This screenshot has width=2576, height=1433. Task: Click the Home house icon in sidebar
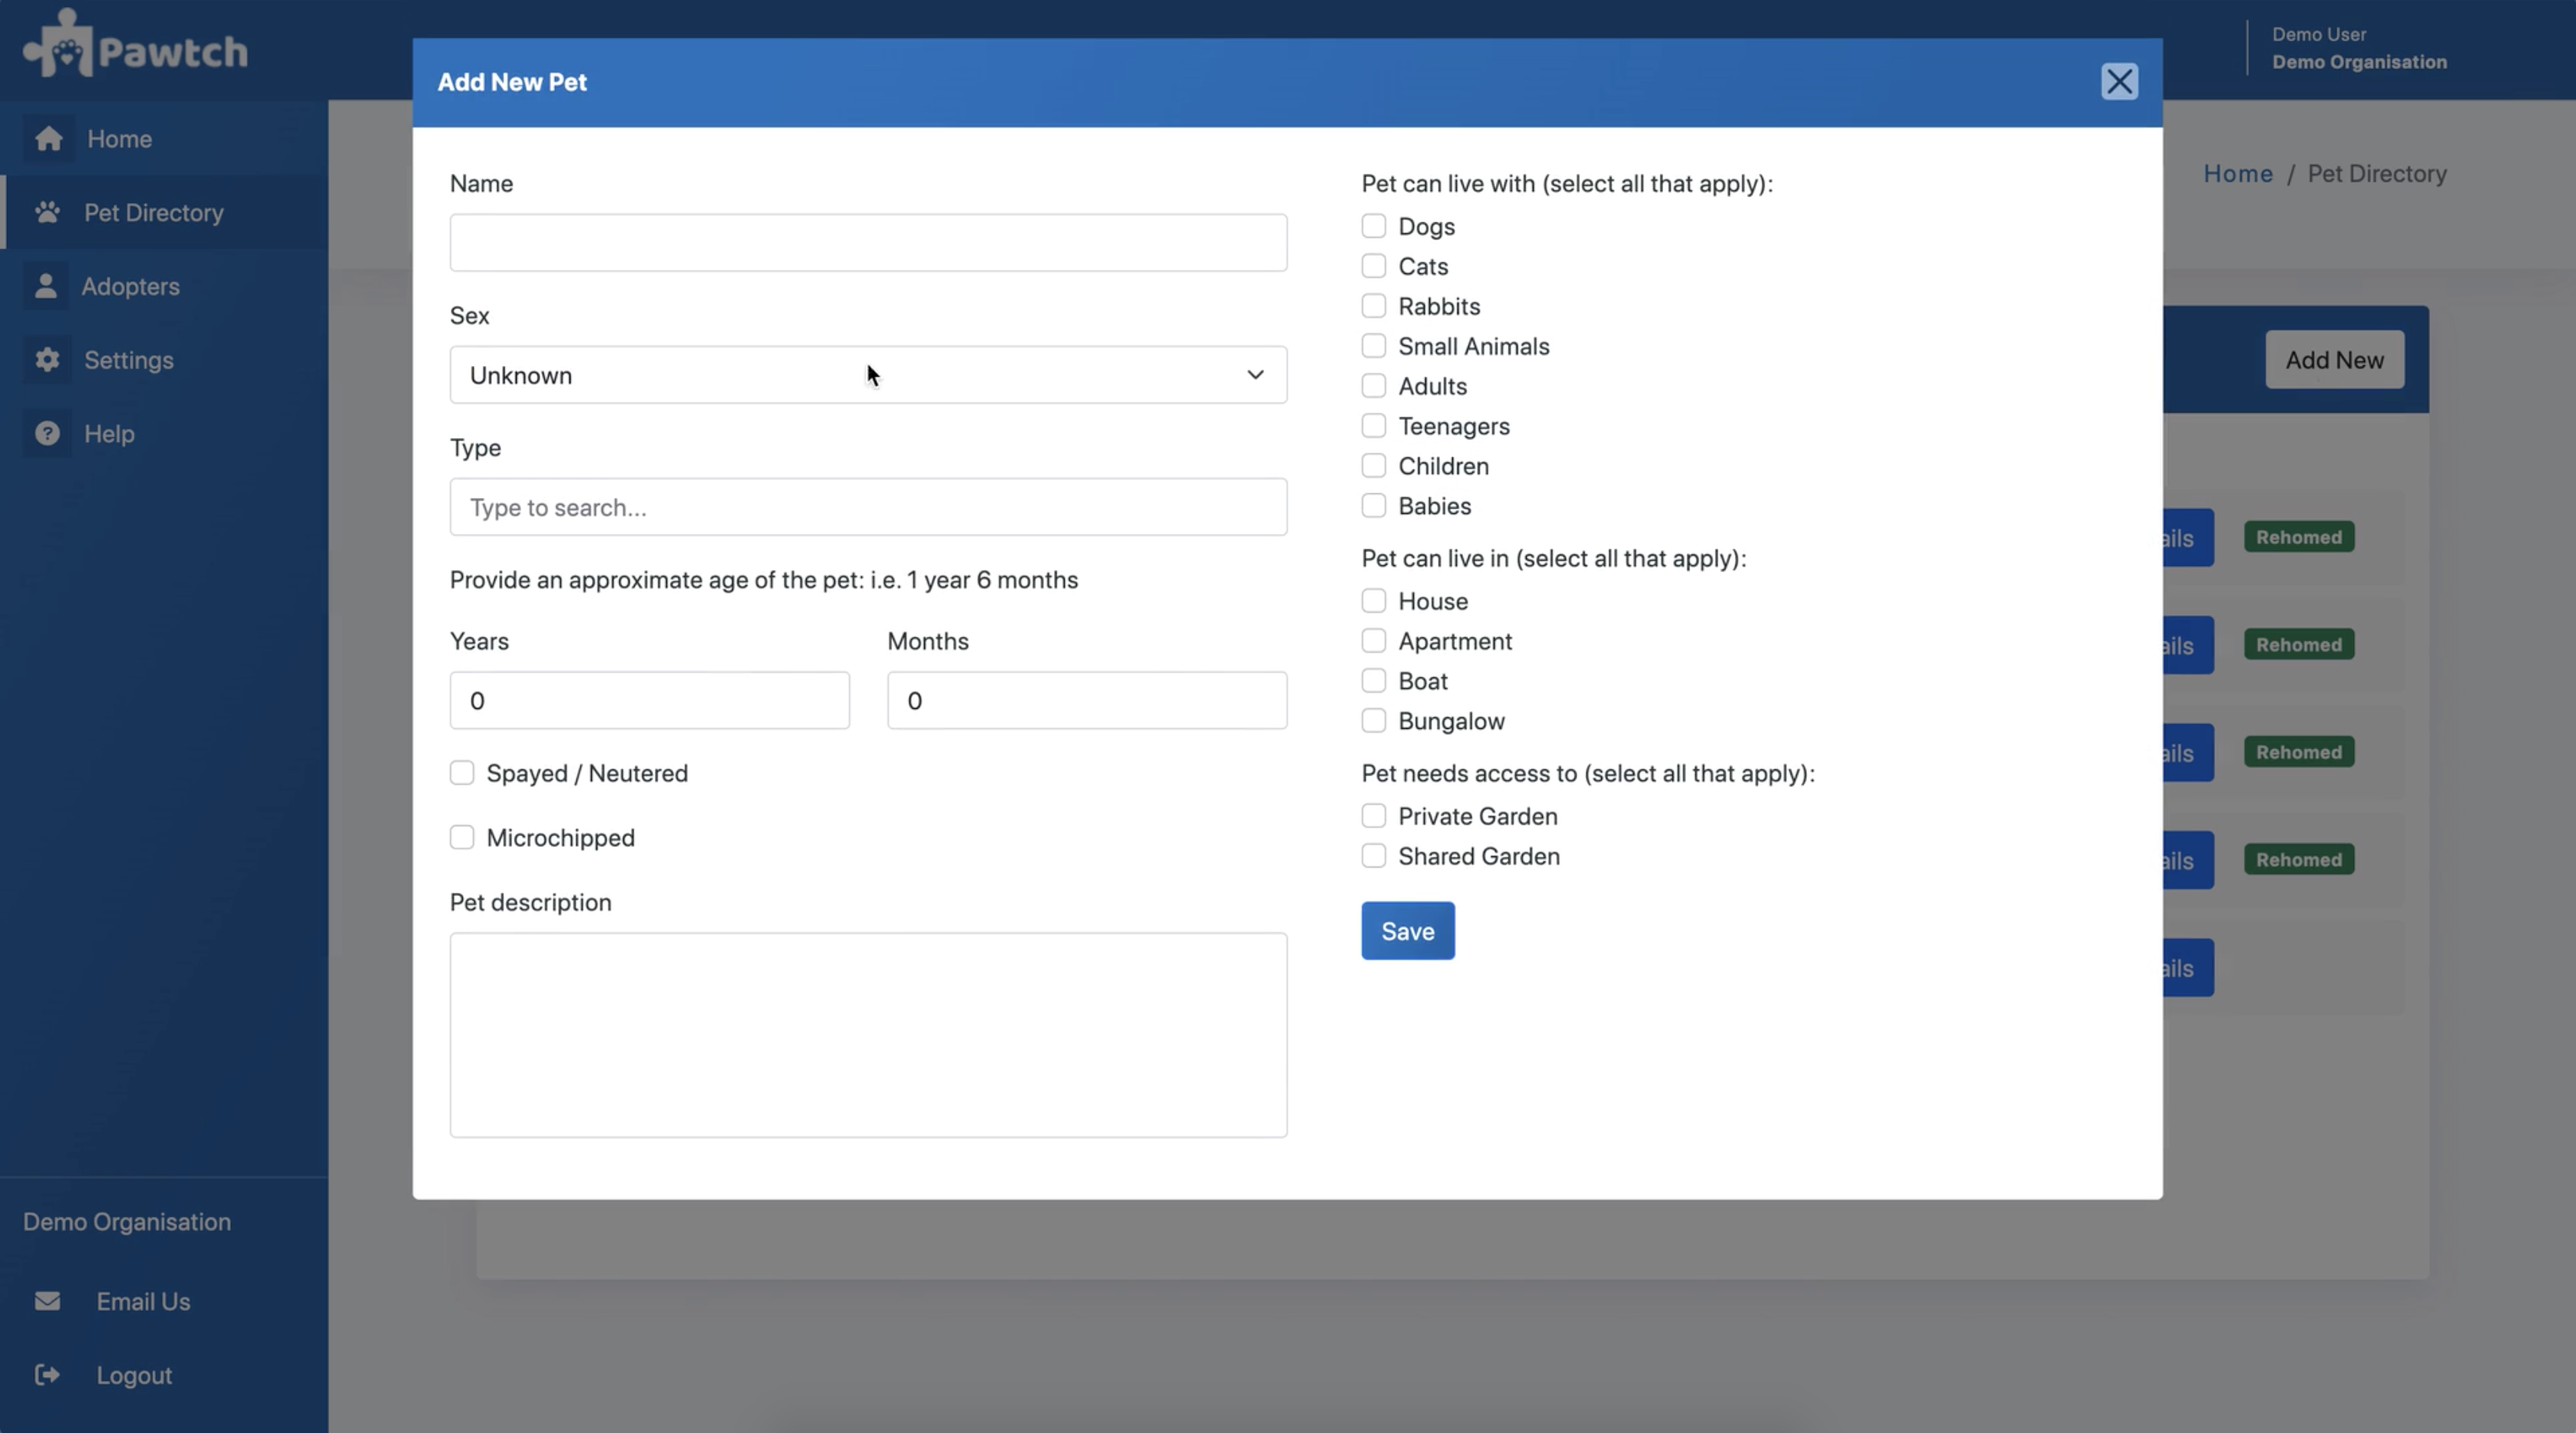point(48,139)
